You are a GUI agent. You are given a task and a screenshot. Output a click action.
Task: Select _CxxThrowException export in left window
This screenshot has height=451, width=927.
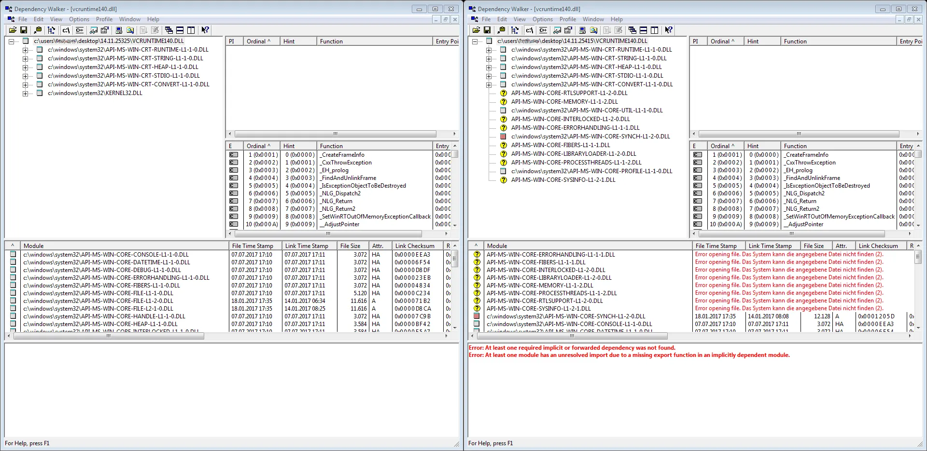coord(347,163)
